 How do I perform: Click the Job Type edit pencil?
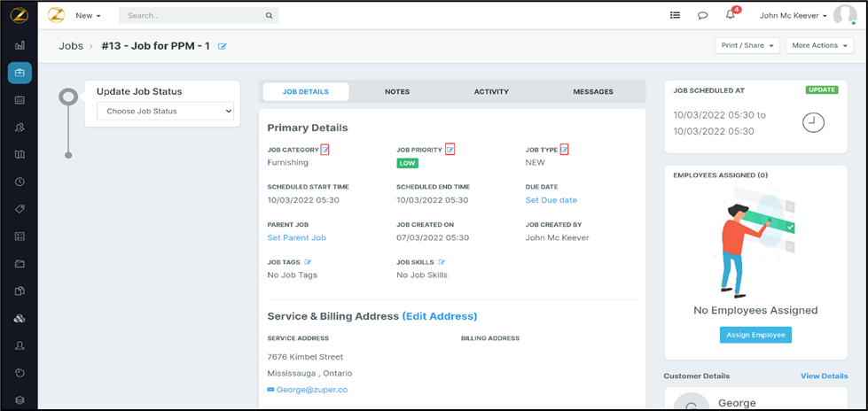pyautogui.click(x=564, y=150)
